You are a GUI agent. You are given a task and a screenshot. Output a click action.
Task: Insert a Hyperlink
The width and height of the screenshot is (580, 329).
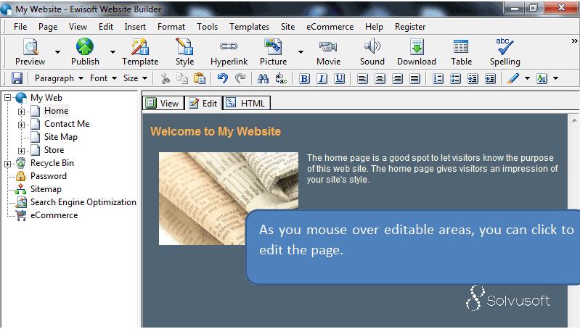pos(229,52)
